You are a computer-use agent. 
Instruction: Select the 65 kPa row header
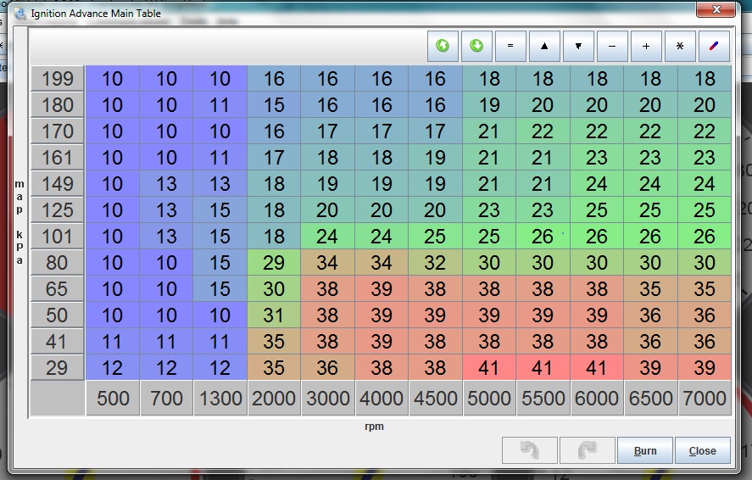click(x=58, y=289)
